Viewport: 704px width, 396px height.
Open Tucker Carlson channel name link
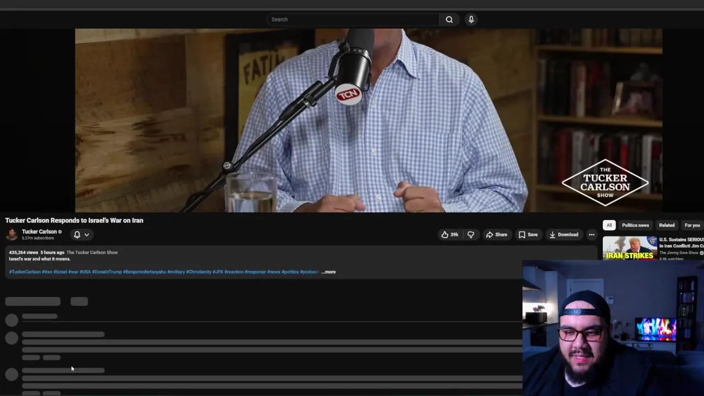[x=39, y=232]
